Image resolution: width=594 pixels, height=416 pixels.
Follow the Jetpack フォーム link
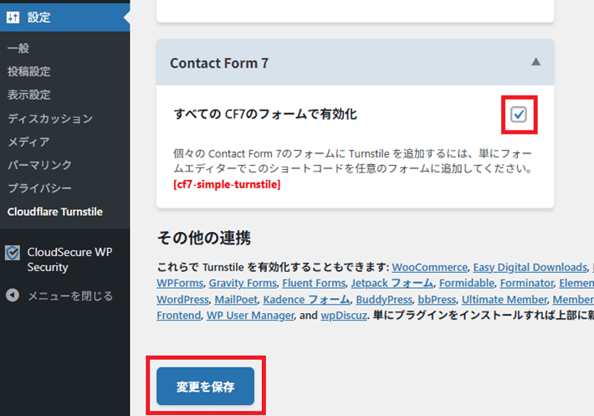[392, 283]
